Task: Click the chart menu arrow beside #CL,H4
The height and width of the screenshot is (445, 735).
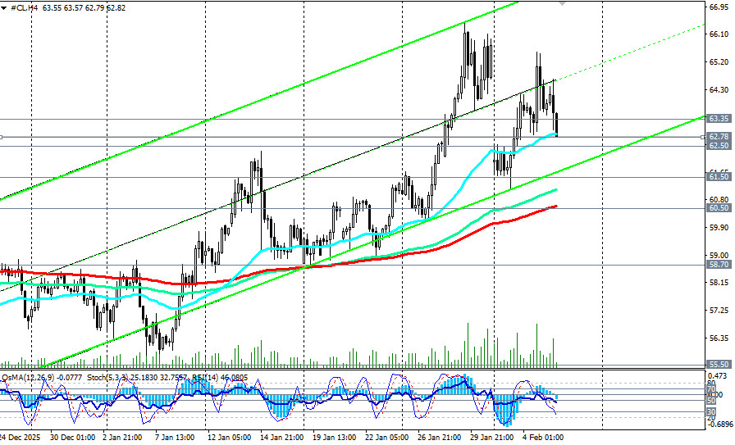Action: tap(5, 7)
